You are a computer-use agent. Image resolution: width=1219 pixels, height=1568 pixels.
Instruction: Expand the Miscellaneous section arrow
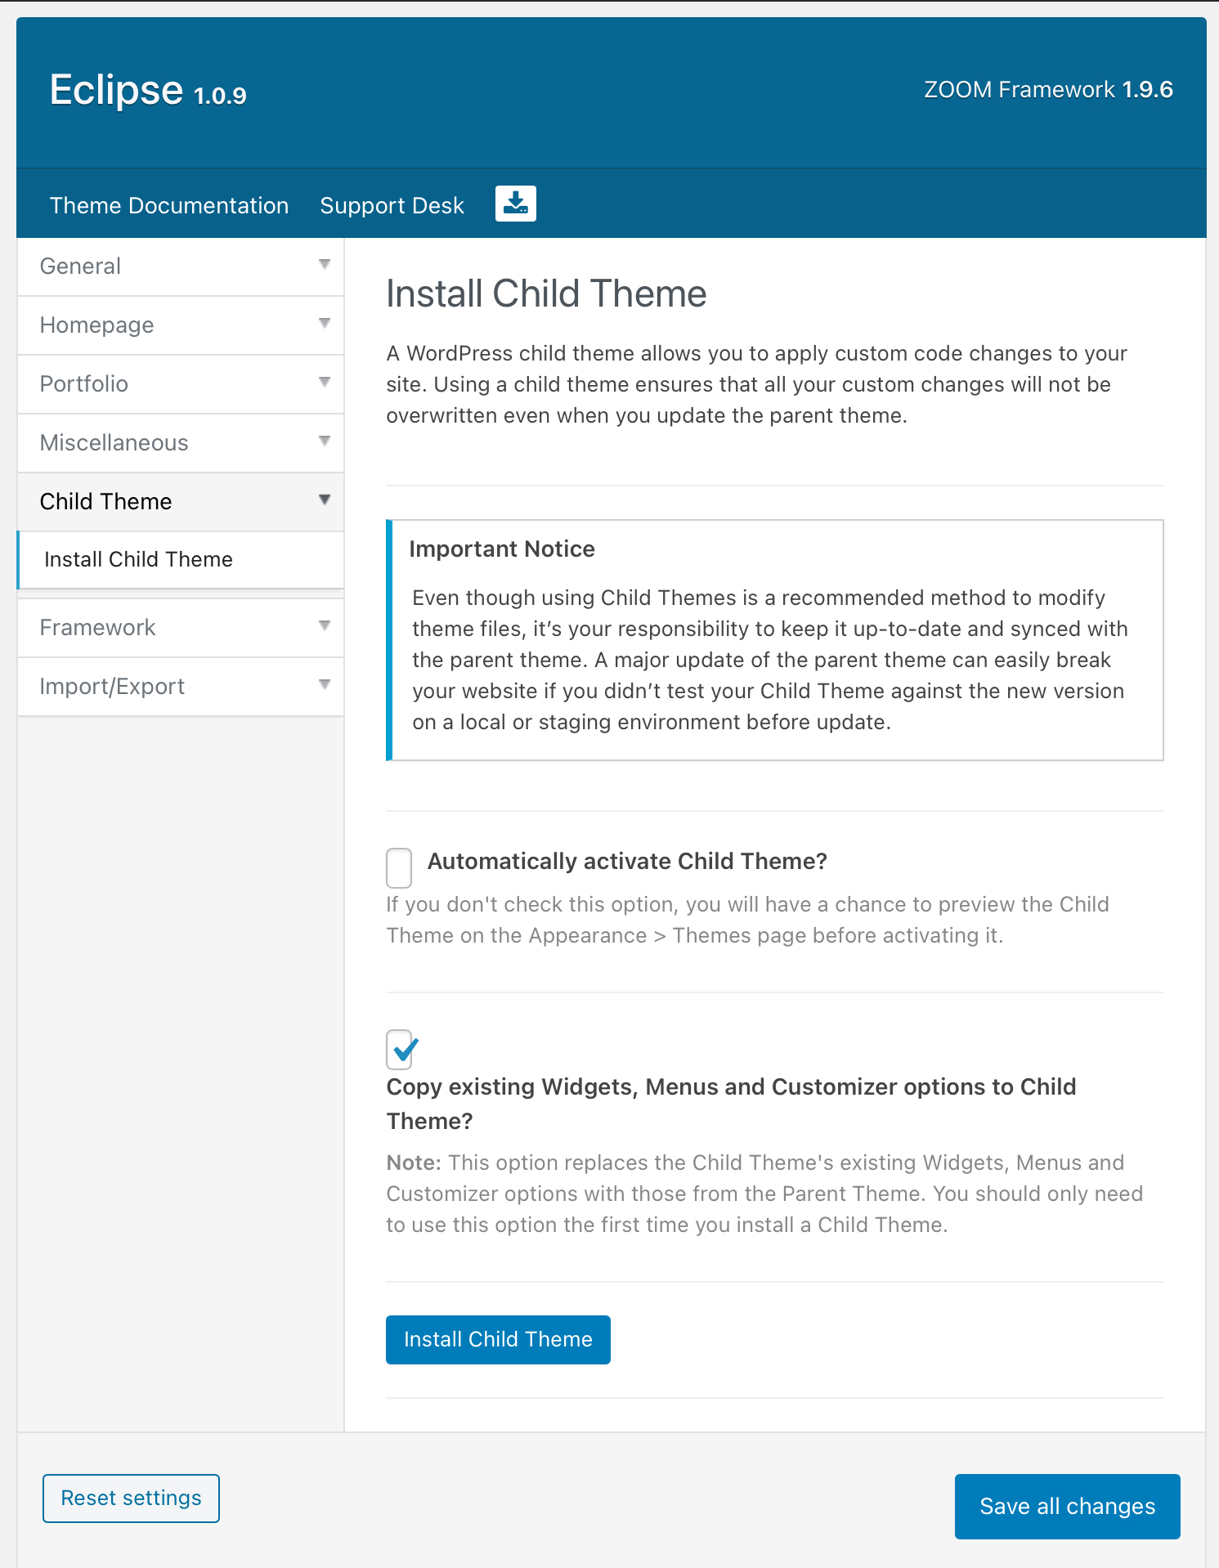tap(325, 441)
